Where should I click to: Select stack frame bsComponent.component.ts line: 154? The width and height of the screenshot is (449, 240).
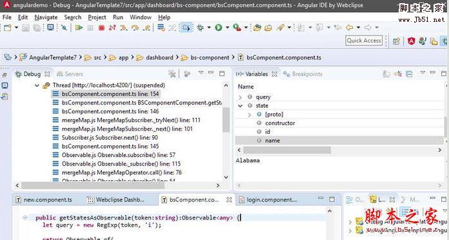pyautogui.click(x=106, y=94)
